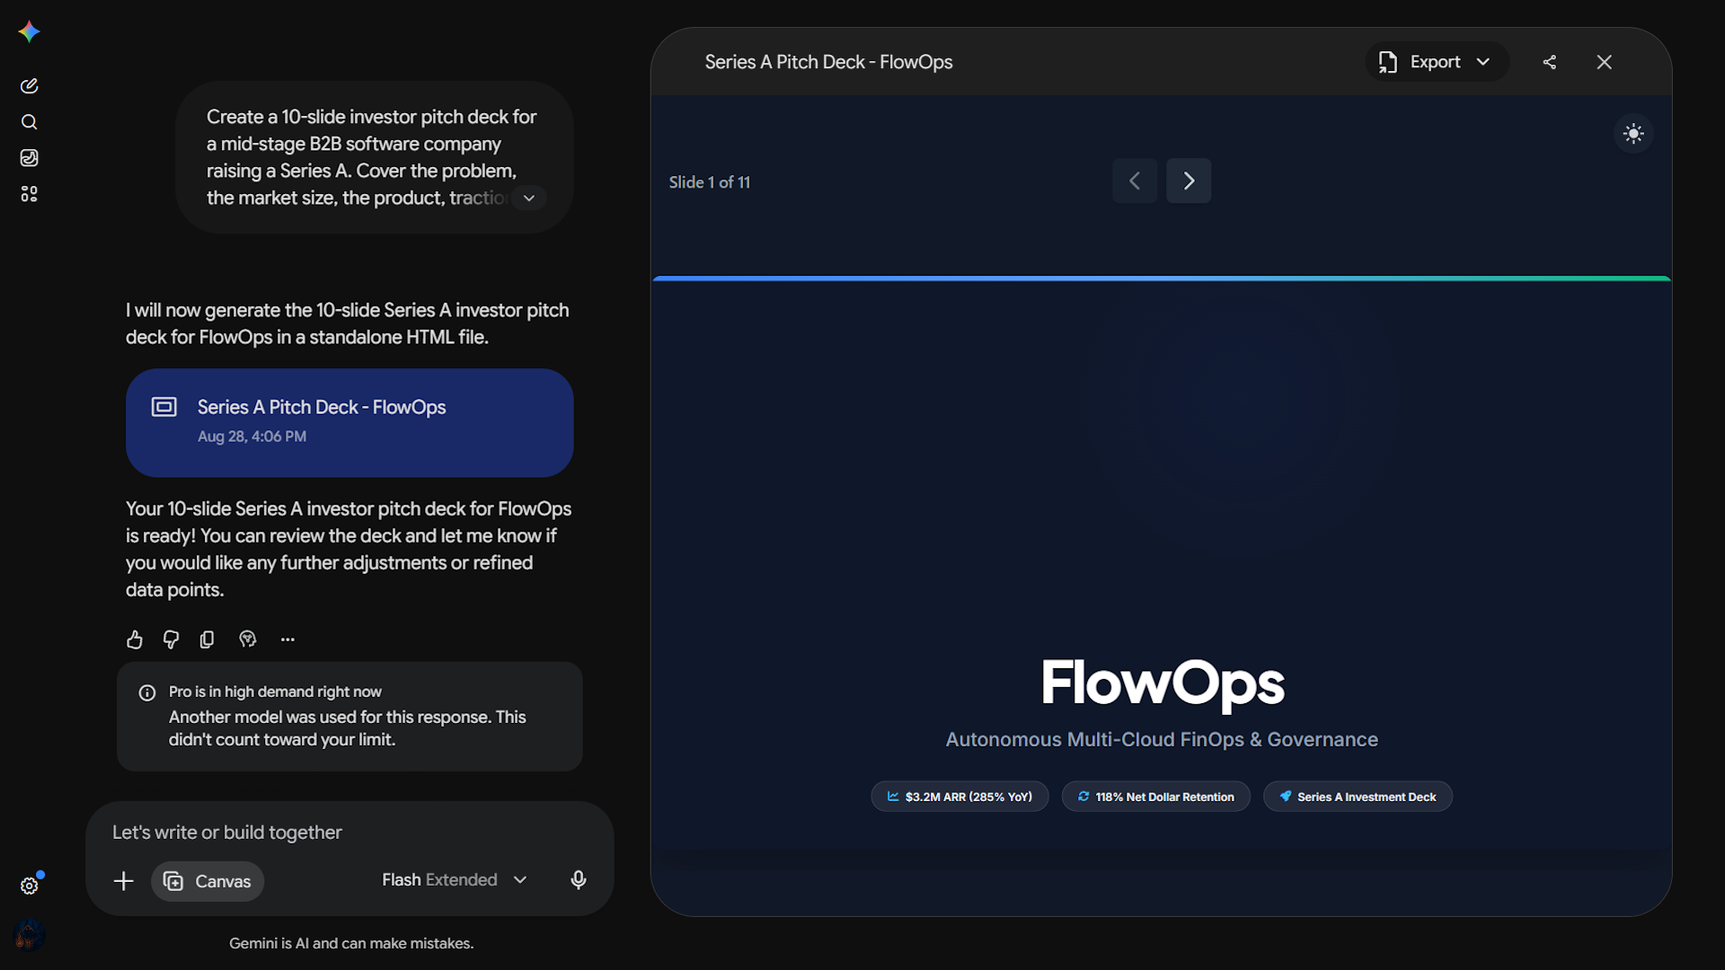
Task: Open more options ellipsis under the response
Action: [x=287, y=639]
